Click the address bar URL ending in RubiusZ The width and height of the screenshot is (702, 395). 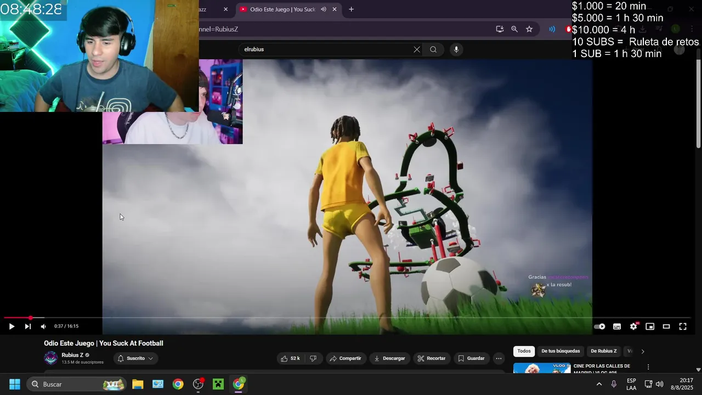[x=218, y=29]
